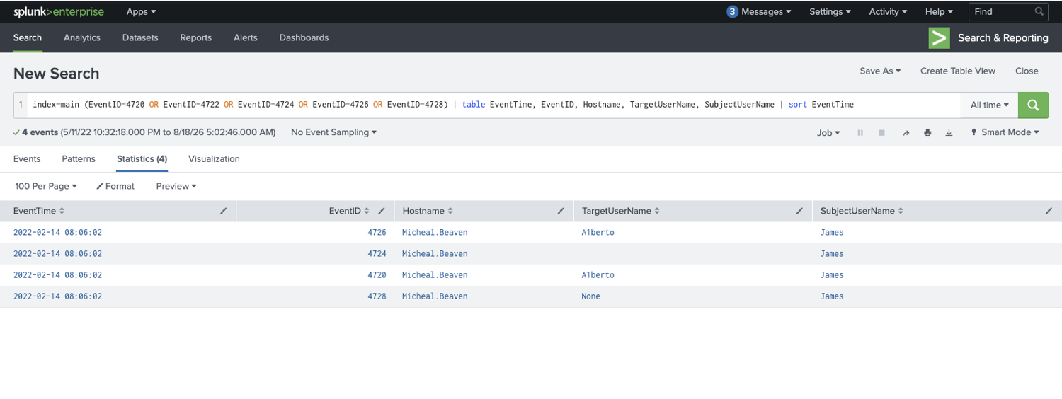Go to the Datasets nav tab

(140, 37)
